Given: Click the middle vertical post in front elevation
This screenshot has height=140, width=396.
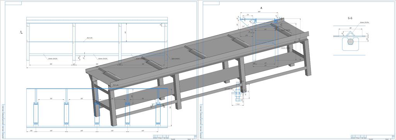Looking at the screenshot, I should (74, 42).
